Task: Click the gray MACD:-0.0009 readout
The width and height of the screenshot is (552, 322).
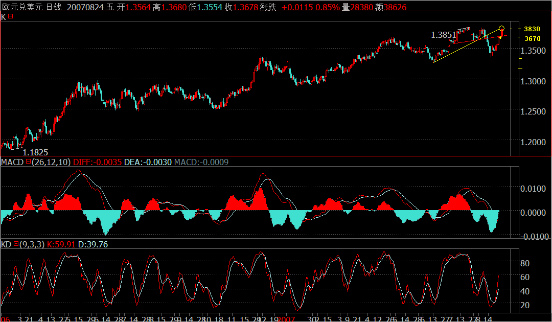Action: (201, 162)
